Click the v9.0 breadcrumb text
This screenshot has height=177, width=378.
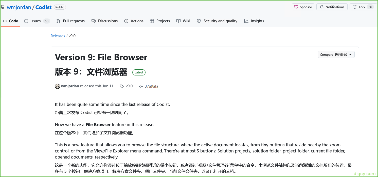click(x=72, y=36)
